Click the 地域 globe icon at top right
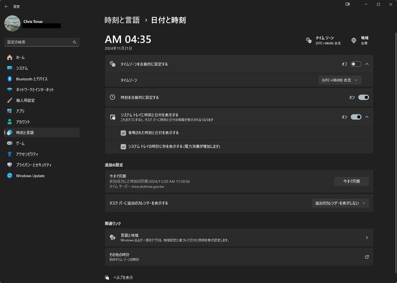This screenshot has width=397, height=283. [x=354, y=40]
